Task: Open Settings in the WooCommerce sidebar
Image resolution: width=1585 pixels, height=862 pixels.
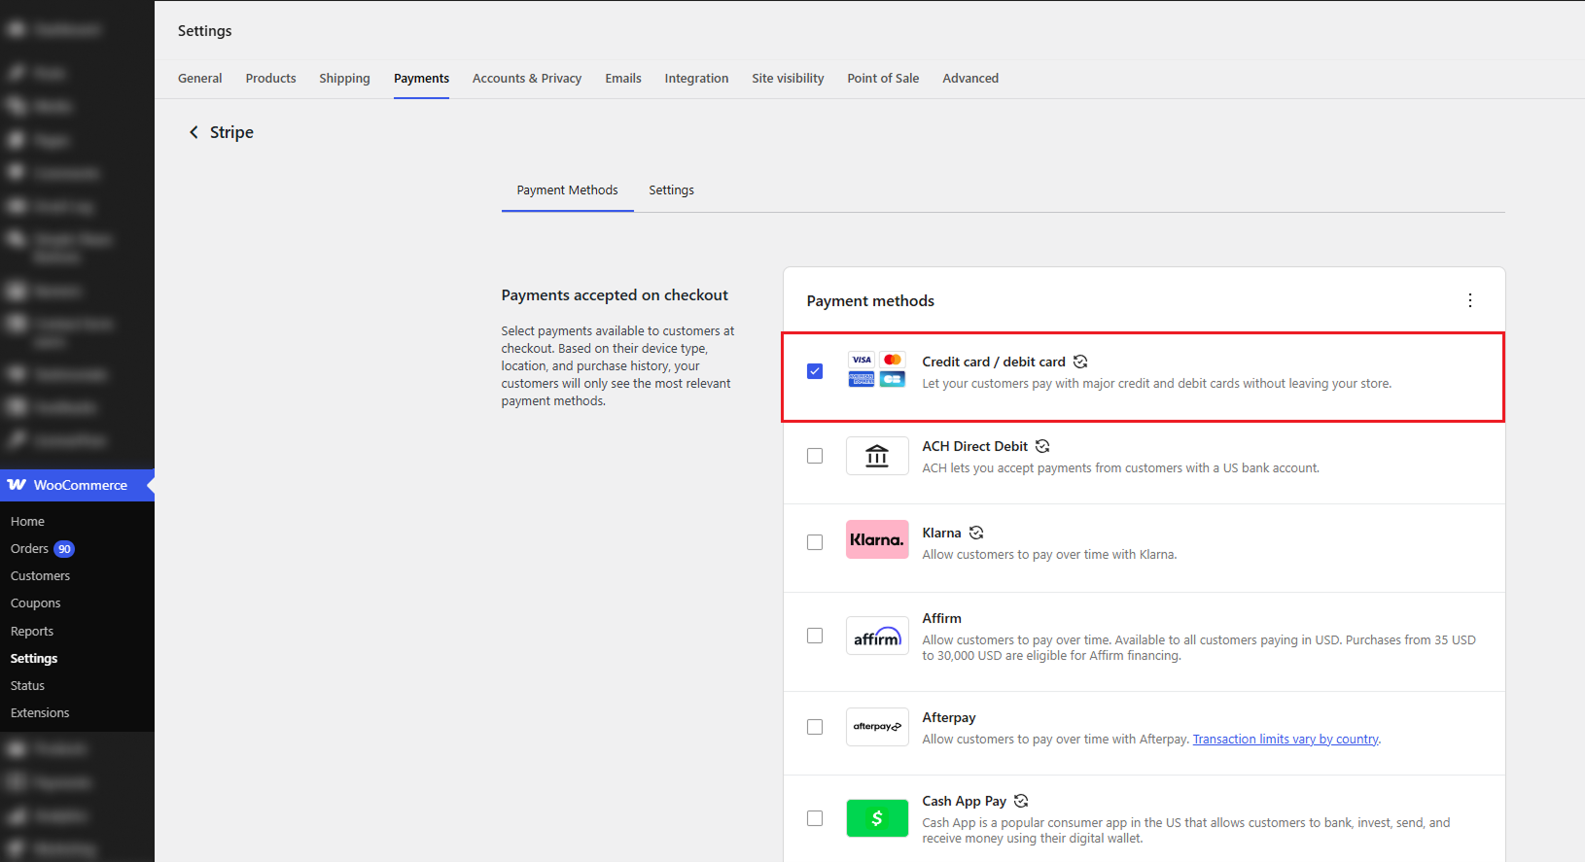Action: pyautogui.click(x=34, y=659)
